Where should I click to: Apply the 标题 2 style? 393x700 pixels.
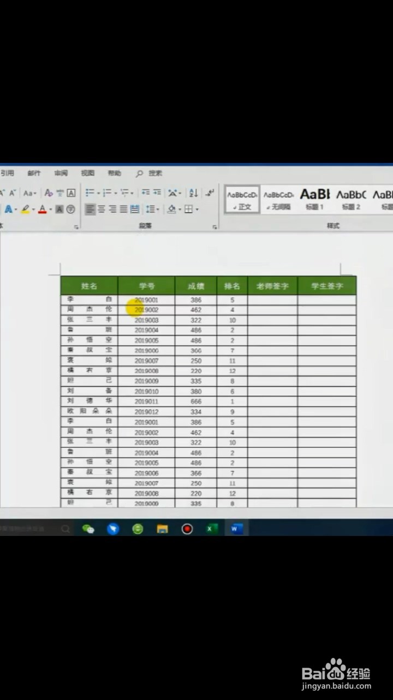[351, 200]
